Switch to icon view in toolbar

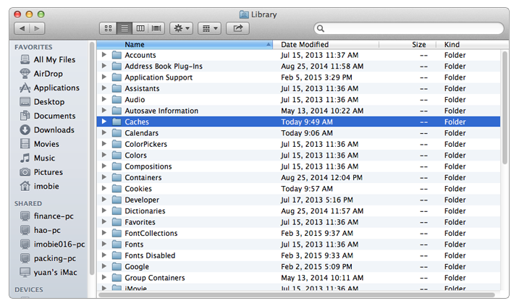[x=109, y=28]
